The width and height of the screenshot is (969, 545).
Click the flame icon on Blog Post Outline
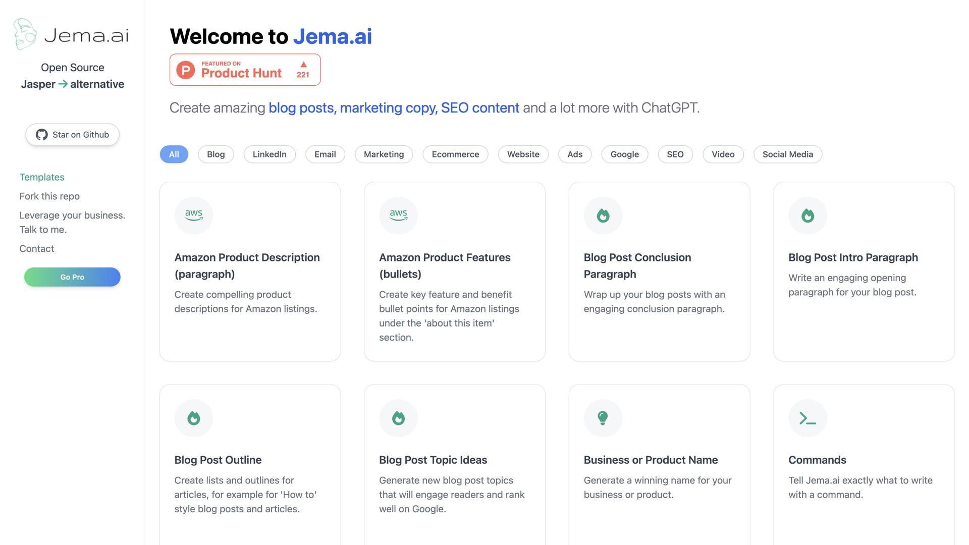(x=194, y=418)
